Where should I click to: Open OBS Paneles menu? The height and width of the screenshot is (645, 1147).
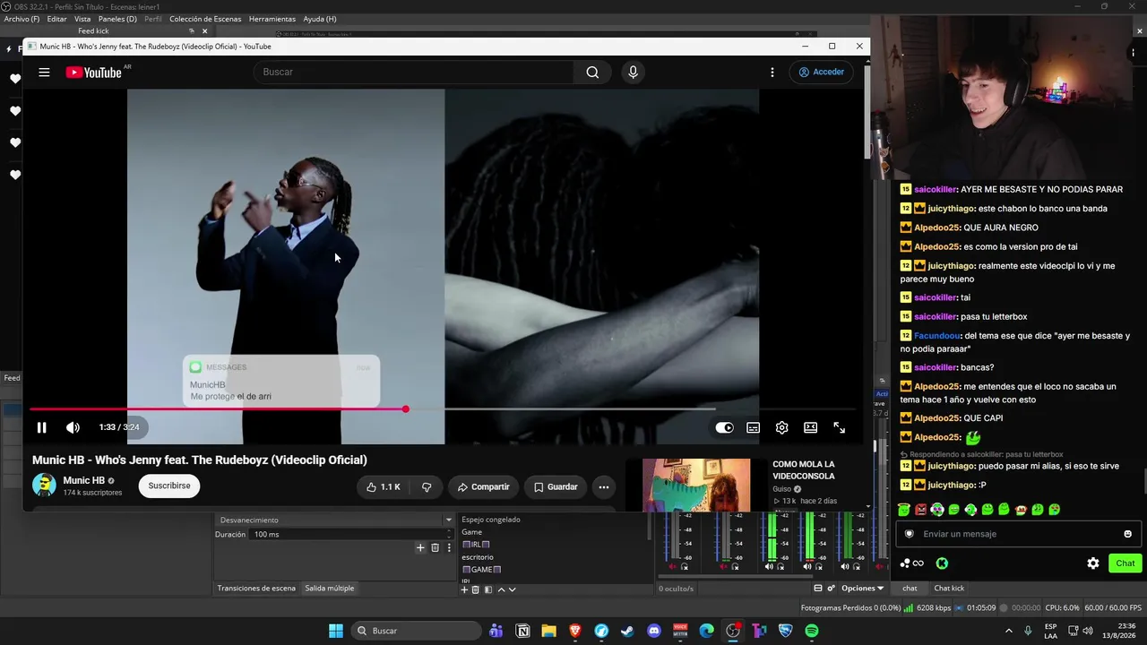117,19
